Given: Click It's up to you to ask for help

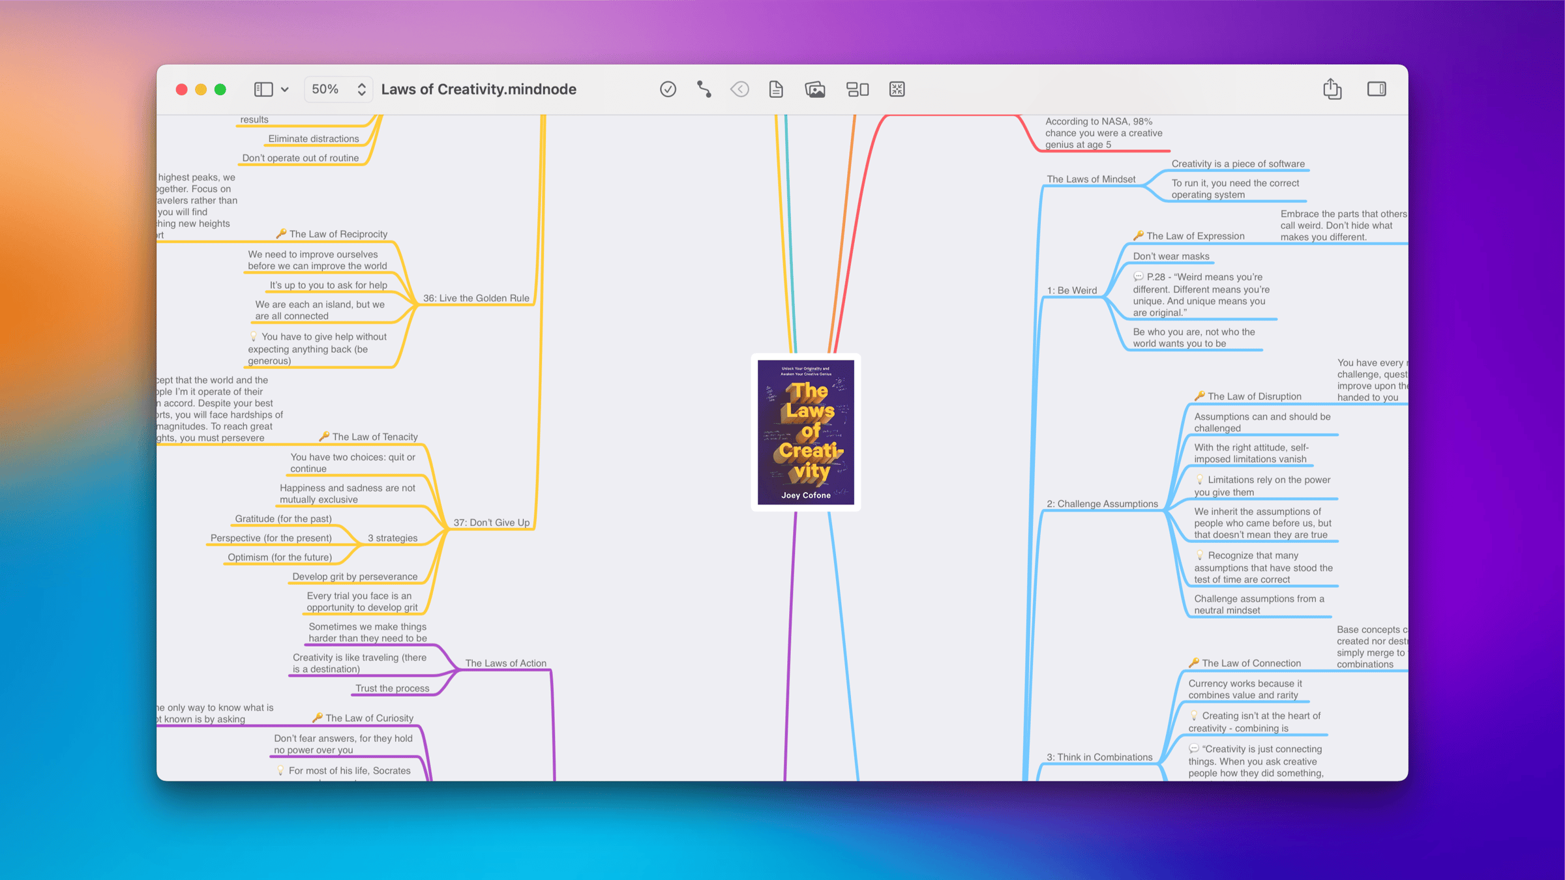Looking at the screenshot, I should click(329, 285).
